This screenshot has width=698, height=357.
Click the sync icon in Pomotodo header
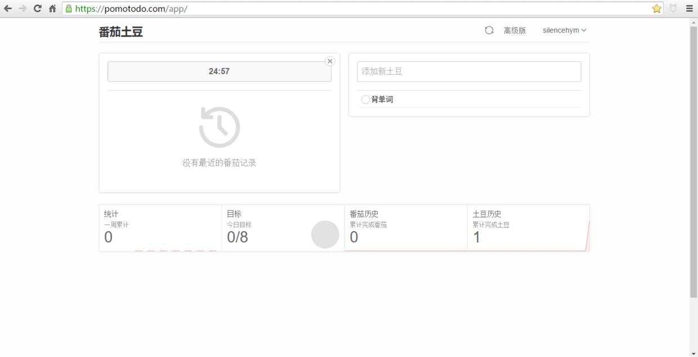[x=489, y=30]
